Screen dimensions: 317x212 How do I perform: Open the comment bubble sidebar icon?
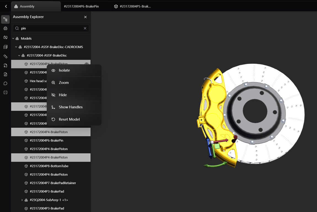[6, 83]
